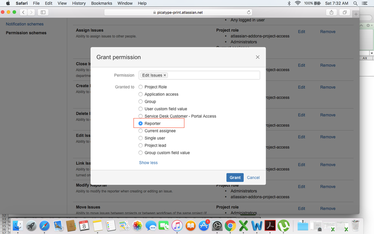Click Safari Share toolbar icon
The height and width of the screenshot is (234, 374).
(x=331, y=12)
